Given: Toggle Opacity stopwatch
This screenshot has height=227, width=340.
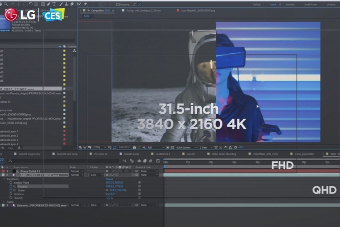Looking at the screenshot, I should coord(11,198).
